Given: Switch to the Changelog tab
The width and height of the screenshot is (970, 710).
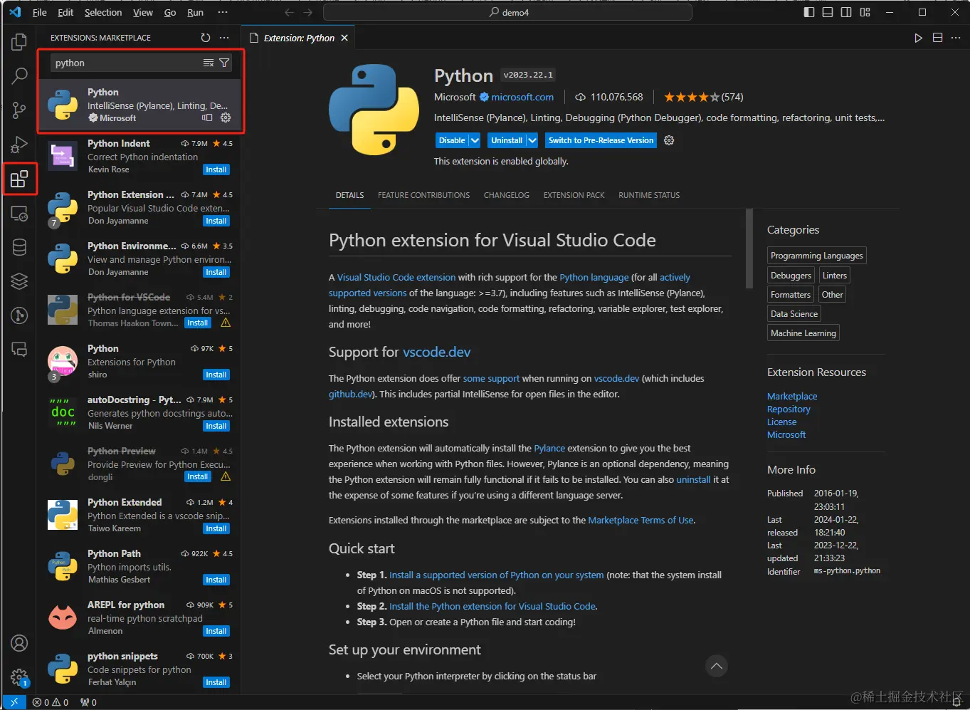Looking at the screenshot, I should [x=507, y=195].
